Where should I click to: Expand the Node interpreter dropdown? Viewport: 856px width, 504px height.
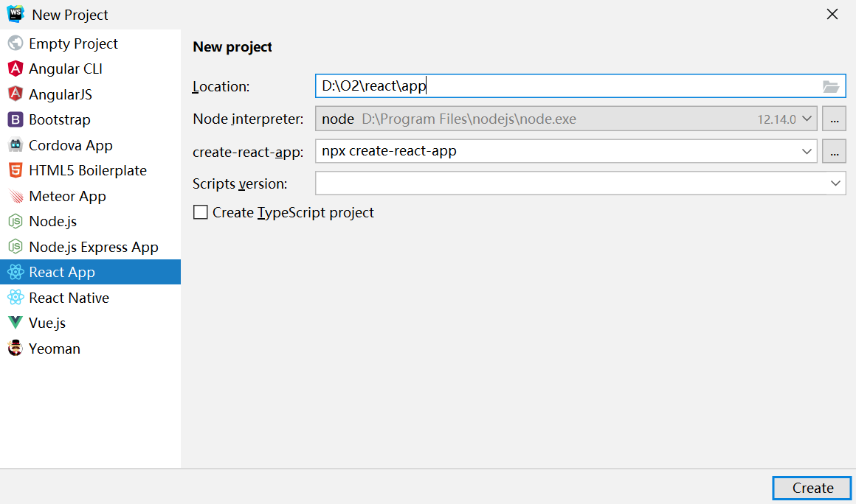tap(807, 119)
